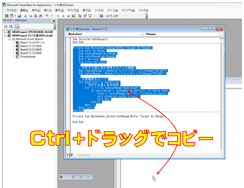
Task: Click the toolbar options overflow handle
Action: tap(146, 16)
